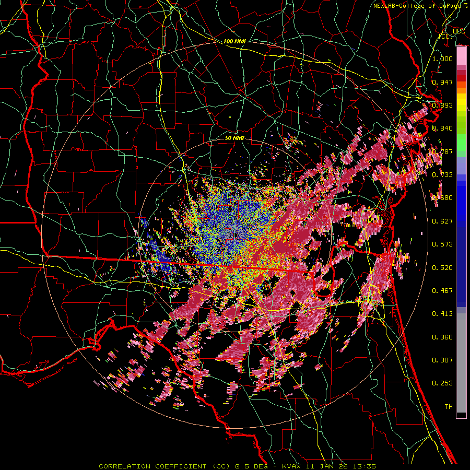Viewport: 470px width, 470px height.
Task: Click the 0.573 legend value
Action: pyautogui.click(x=442, y=244)
